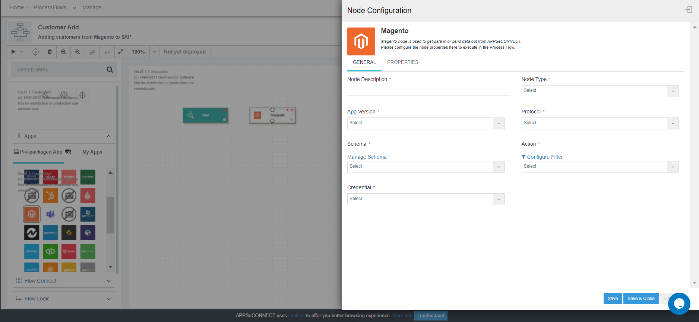Open the dropdown arrow beside the play button

pos(22,52)
